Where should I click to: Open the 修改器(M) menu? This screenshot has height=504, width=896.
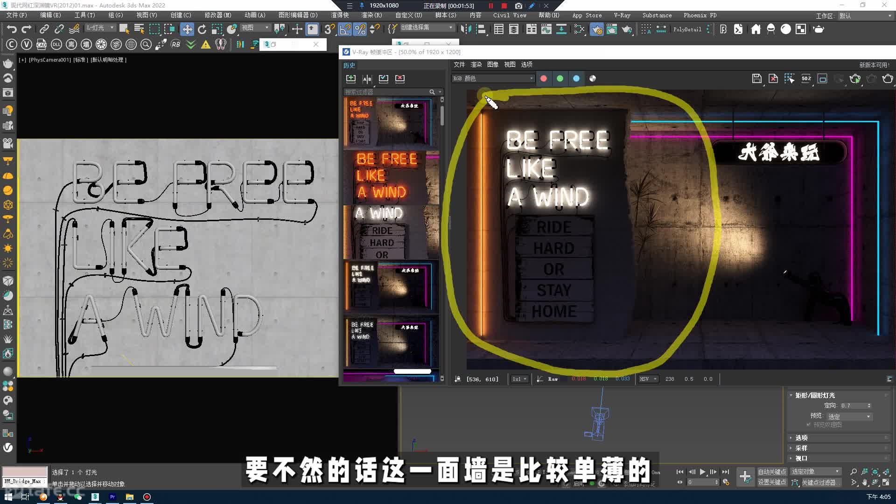click(217, 15)
